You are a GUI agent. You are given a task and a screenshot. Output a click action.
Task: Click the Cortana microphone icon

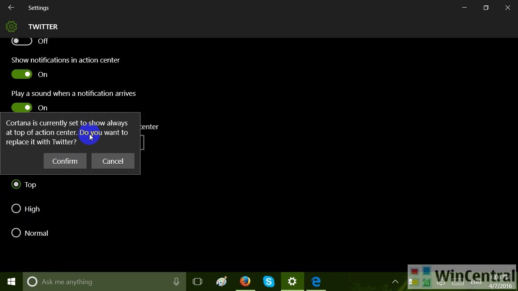pyautogui.click(x=176, y=282)
